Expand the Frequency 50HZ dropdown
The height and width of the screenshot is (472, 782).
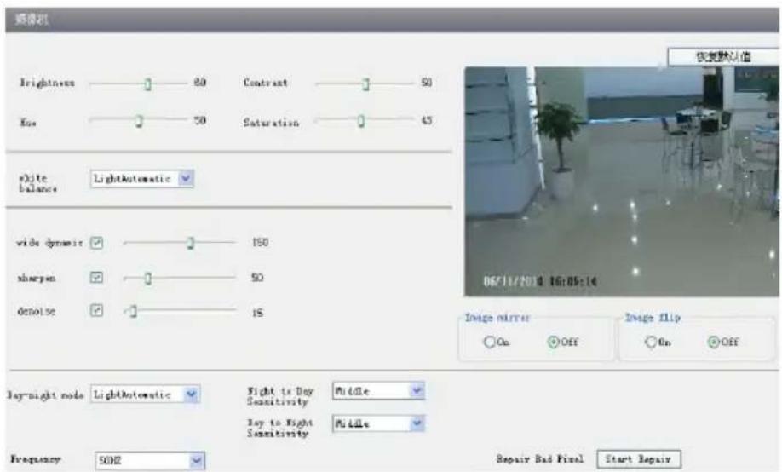(150, 461)
